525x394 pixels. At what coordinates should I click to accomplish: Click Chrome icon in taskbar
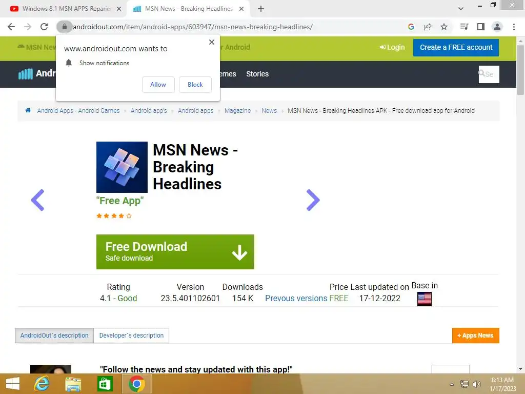(x=136, y=384)
